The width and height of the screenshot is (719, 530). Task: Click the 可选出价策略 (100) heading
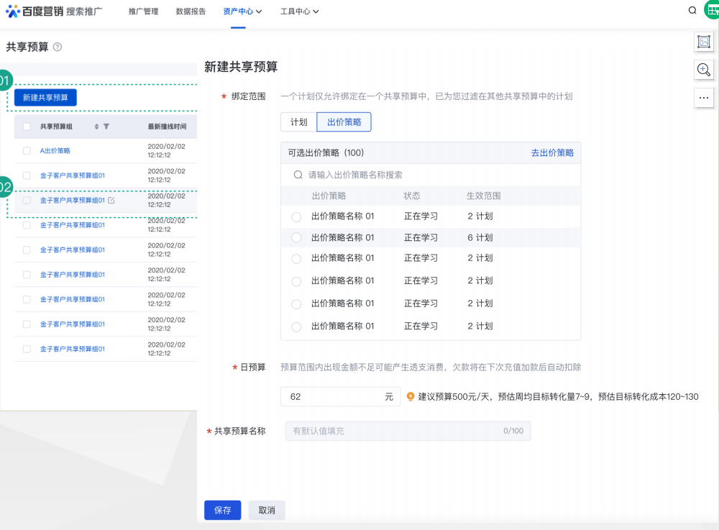(x=326, y=152)
